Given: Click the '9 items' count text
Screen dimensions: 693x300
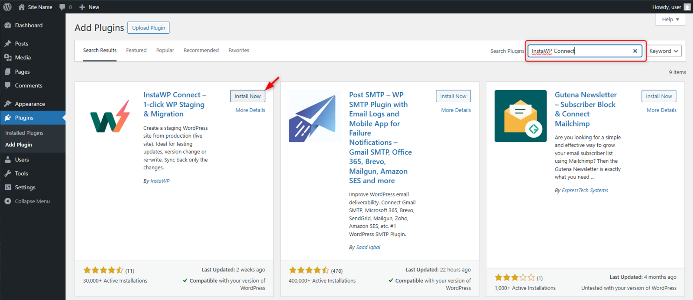Looking at the screenshot, I should pos(677,72).
